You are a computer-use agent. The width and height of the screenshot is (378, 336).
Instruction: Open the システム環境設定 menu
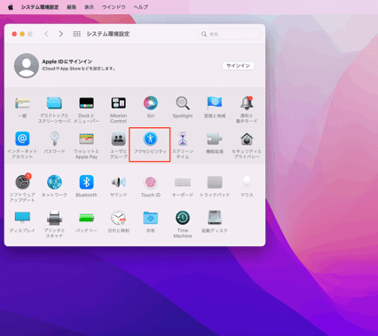coord(40,7)
